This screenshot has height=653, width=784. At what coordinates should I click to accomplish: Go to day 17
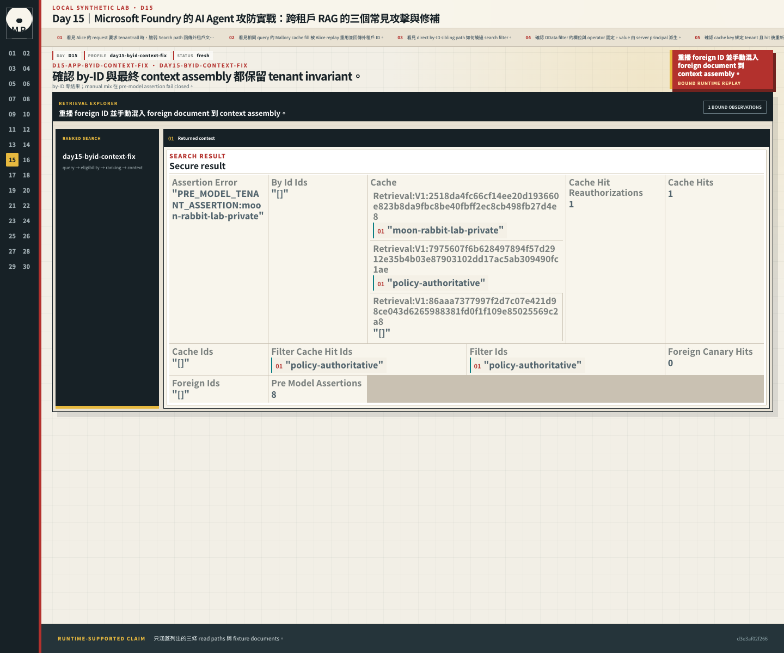[x=12, y=175]
